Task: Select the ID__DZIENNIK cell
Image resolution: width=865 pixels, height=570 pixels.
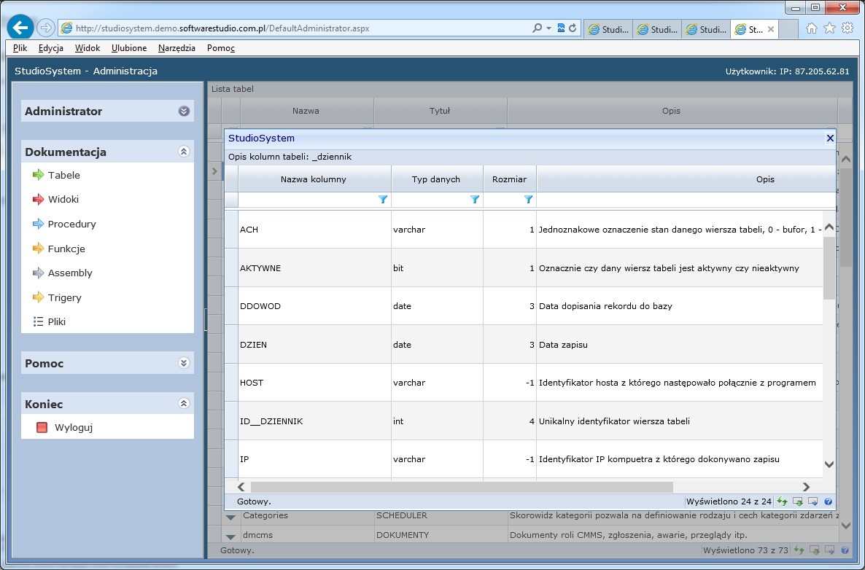Action: (314, 421)
